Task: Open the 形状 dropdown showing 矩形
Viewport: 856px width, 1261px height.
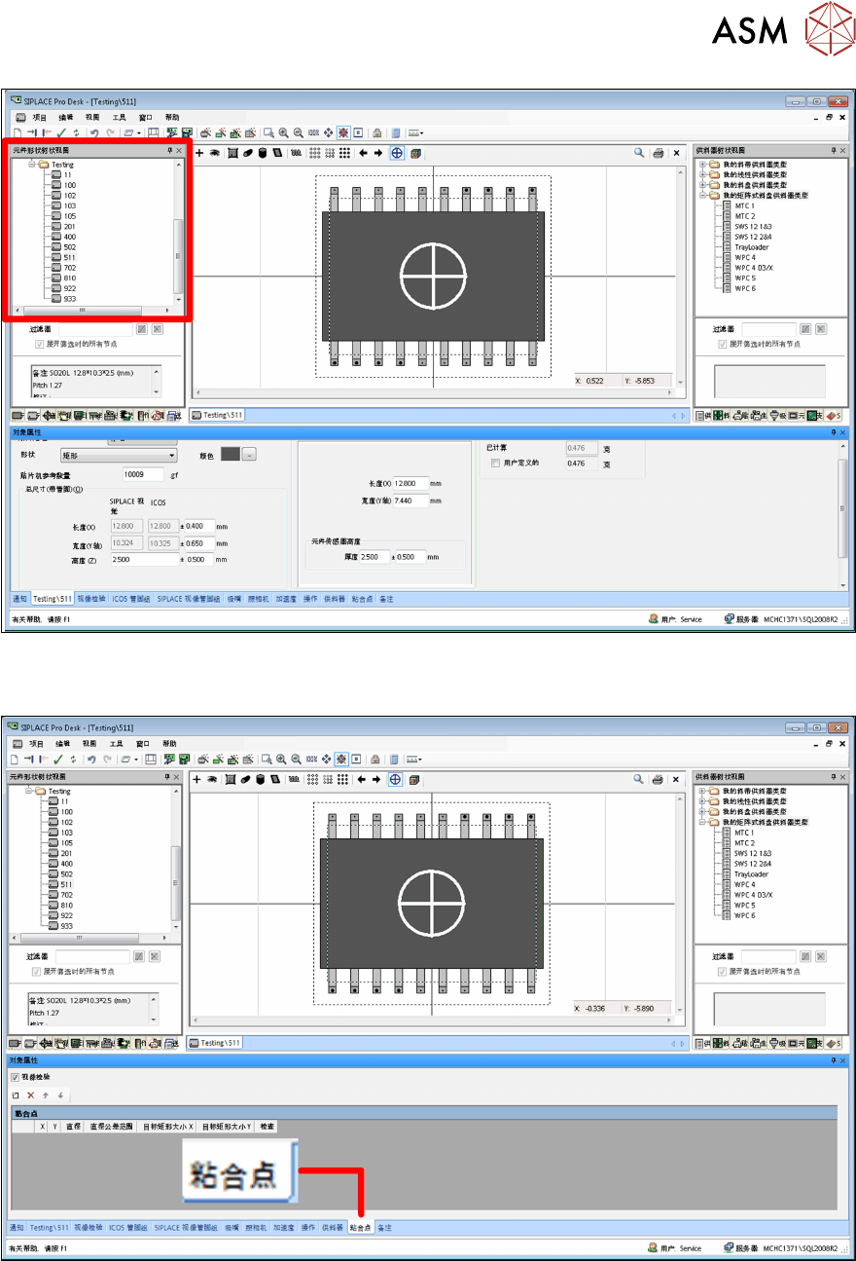Action: point(119,455)
